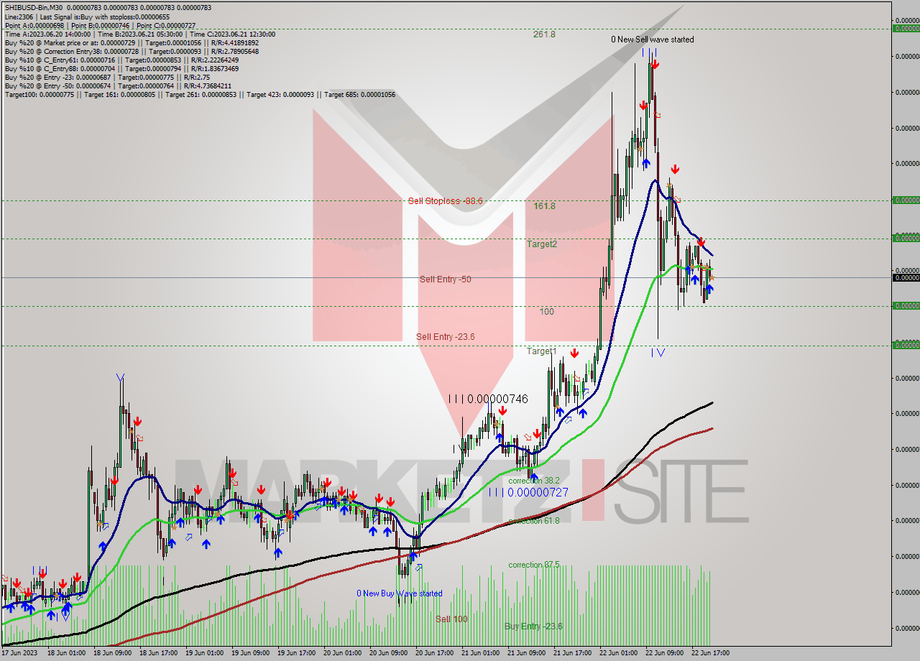Select the '21 Jun 17:00' time axis label
Image resolution: width=920 pixels, height=661 pixels.
click(x=573, y=653)
